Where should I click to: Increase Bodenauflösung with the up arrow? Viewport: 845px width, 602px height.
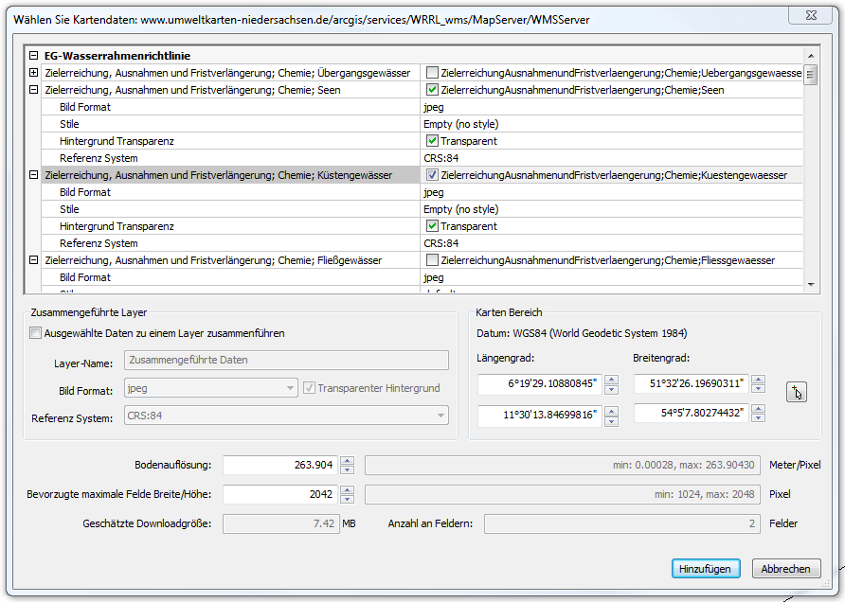[347, 460]
